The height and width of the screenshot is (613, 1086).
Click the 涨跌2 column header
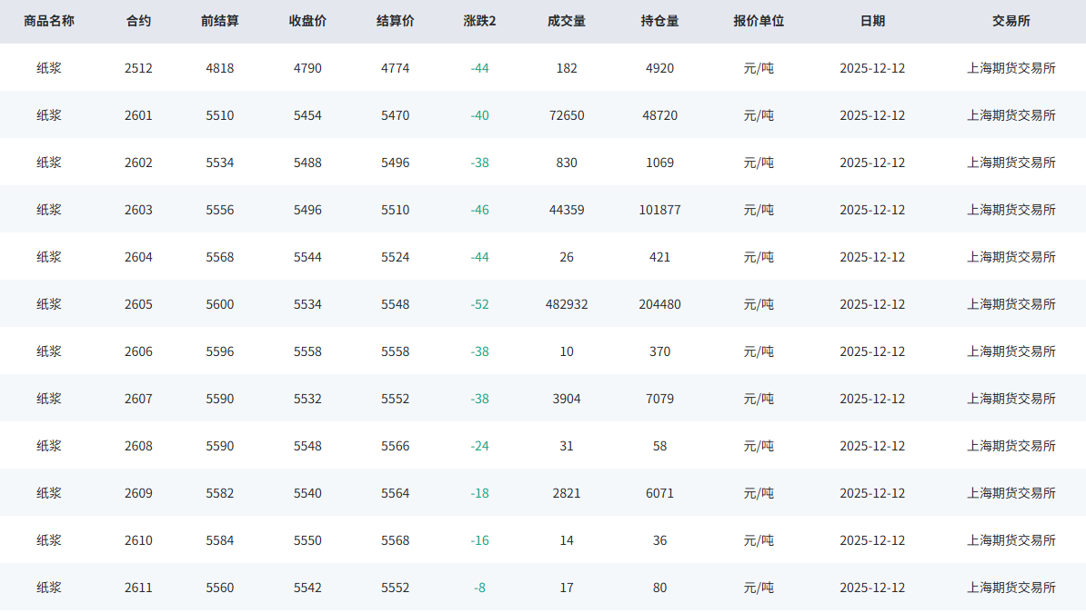click(x=479, y=21)
